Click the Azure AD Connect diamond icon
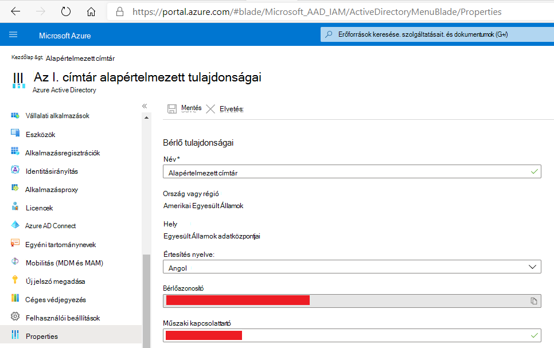The height and width of the screenshot is (348, 554). click(x=15, y=225)
